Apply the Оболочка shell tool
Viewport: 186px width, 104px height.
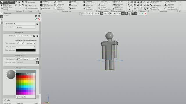click(88, 5)
